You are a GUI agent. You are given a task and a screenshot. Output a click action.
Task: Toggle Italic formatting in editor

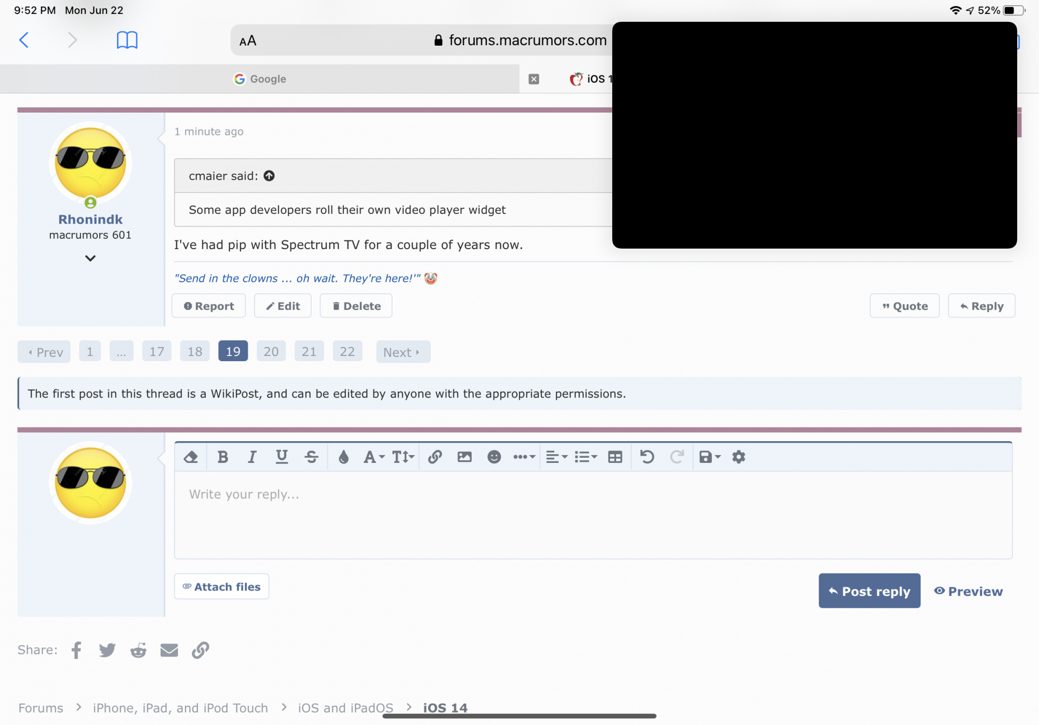pos(252,457)
